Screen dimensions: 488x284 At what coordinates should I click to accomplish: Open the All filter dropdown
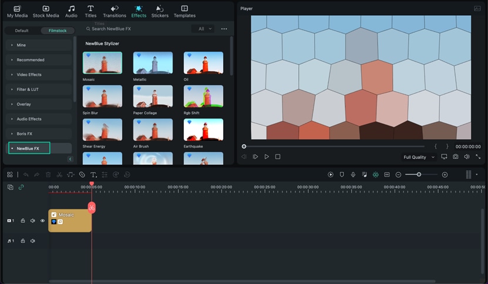click(x=203, y=29)
